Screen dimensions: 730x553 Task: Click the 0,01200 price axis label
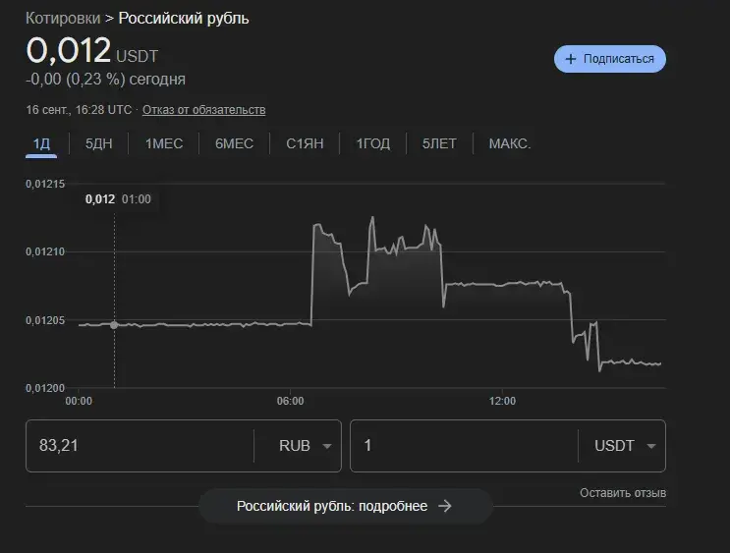click(x=45, y=388)
